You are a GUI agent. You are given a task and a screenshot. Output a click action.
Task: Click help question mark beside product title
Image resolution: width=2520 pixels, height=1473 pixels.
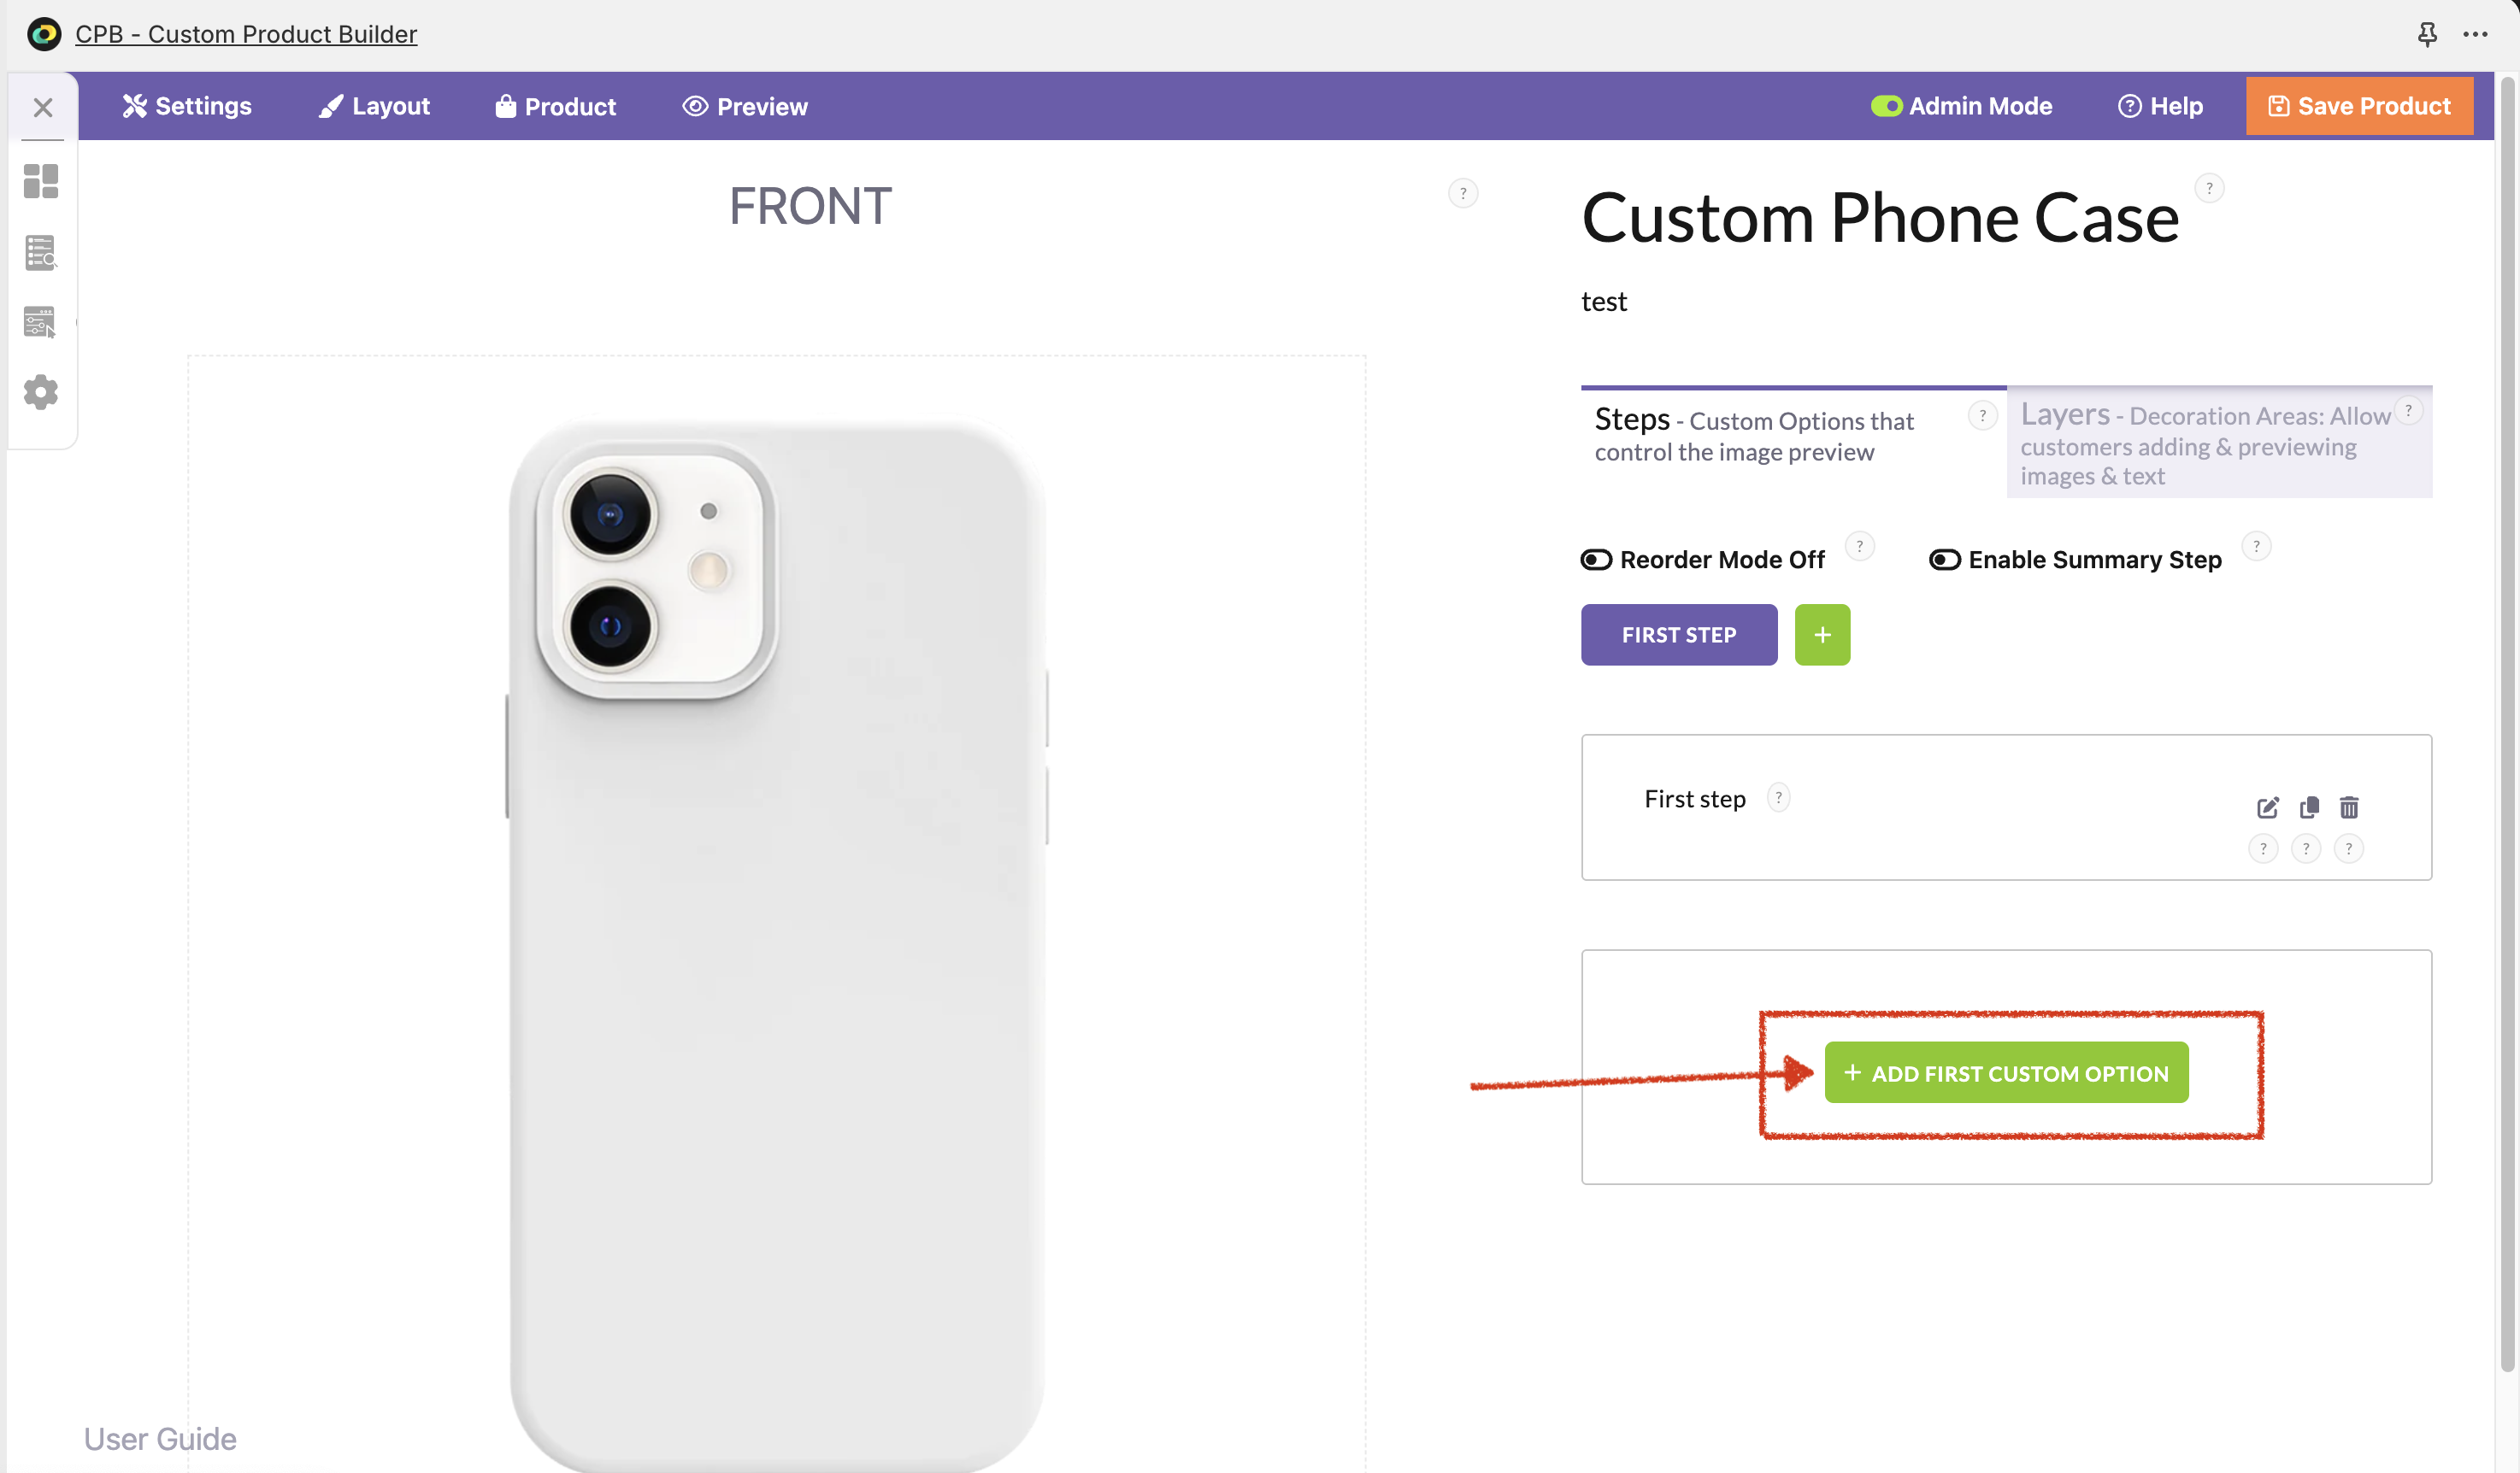(2209, 188)
